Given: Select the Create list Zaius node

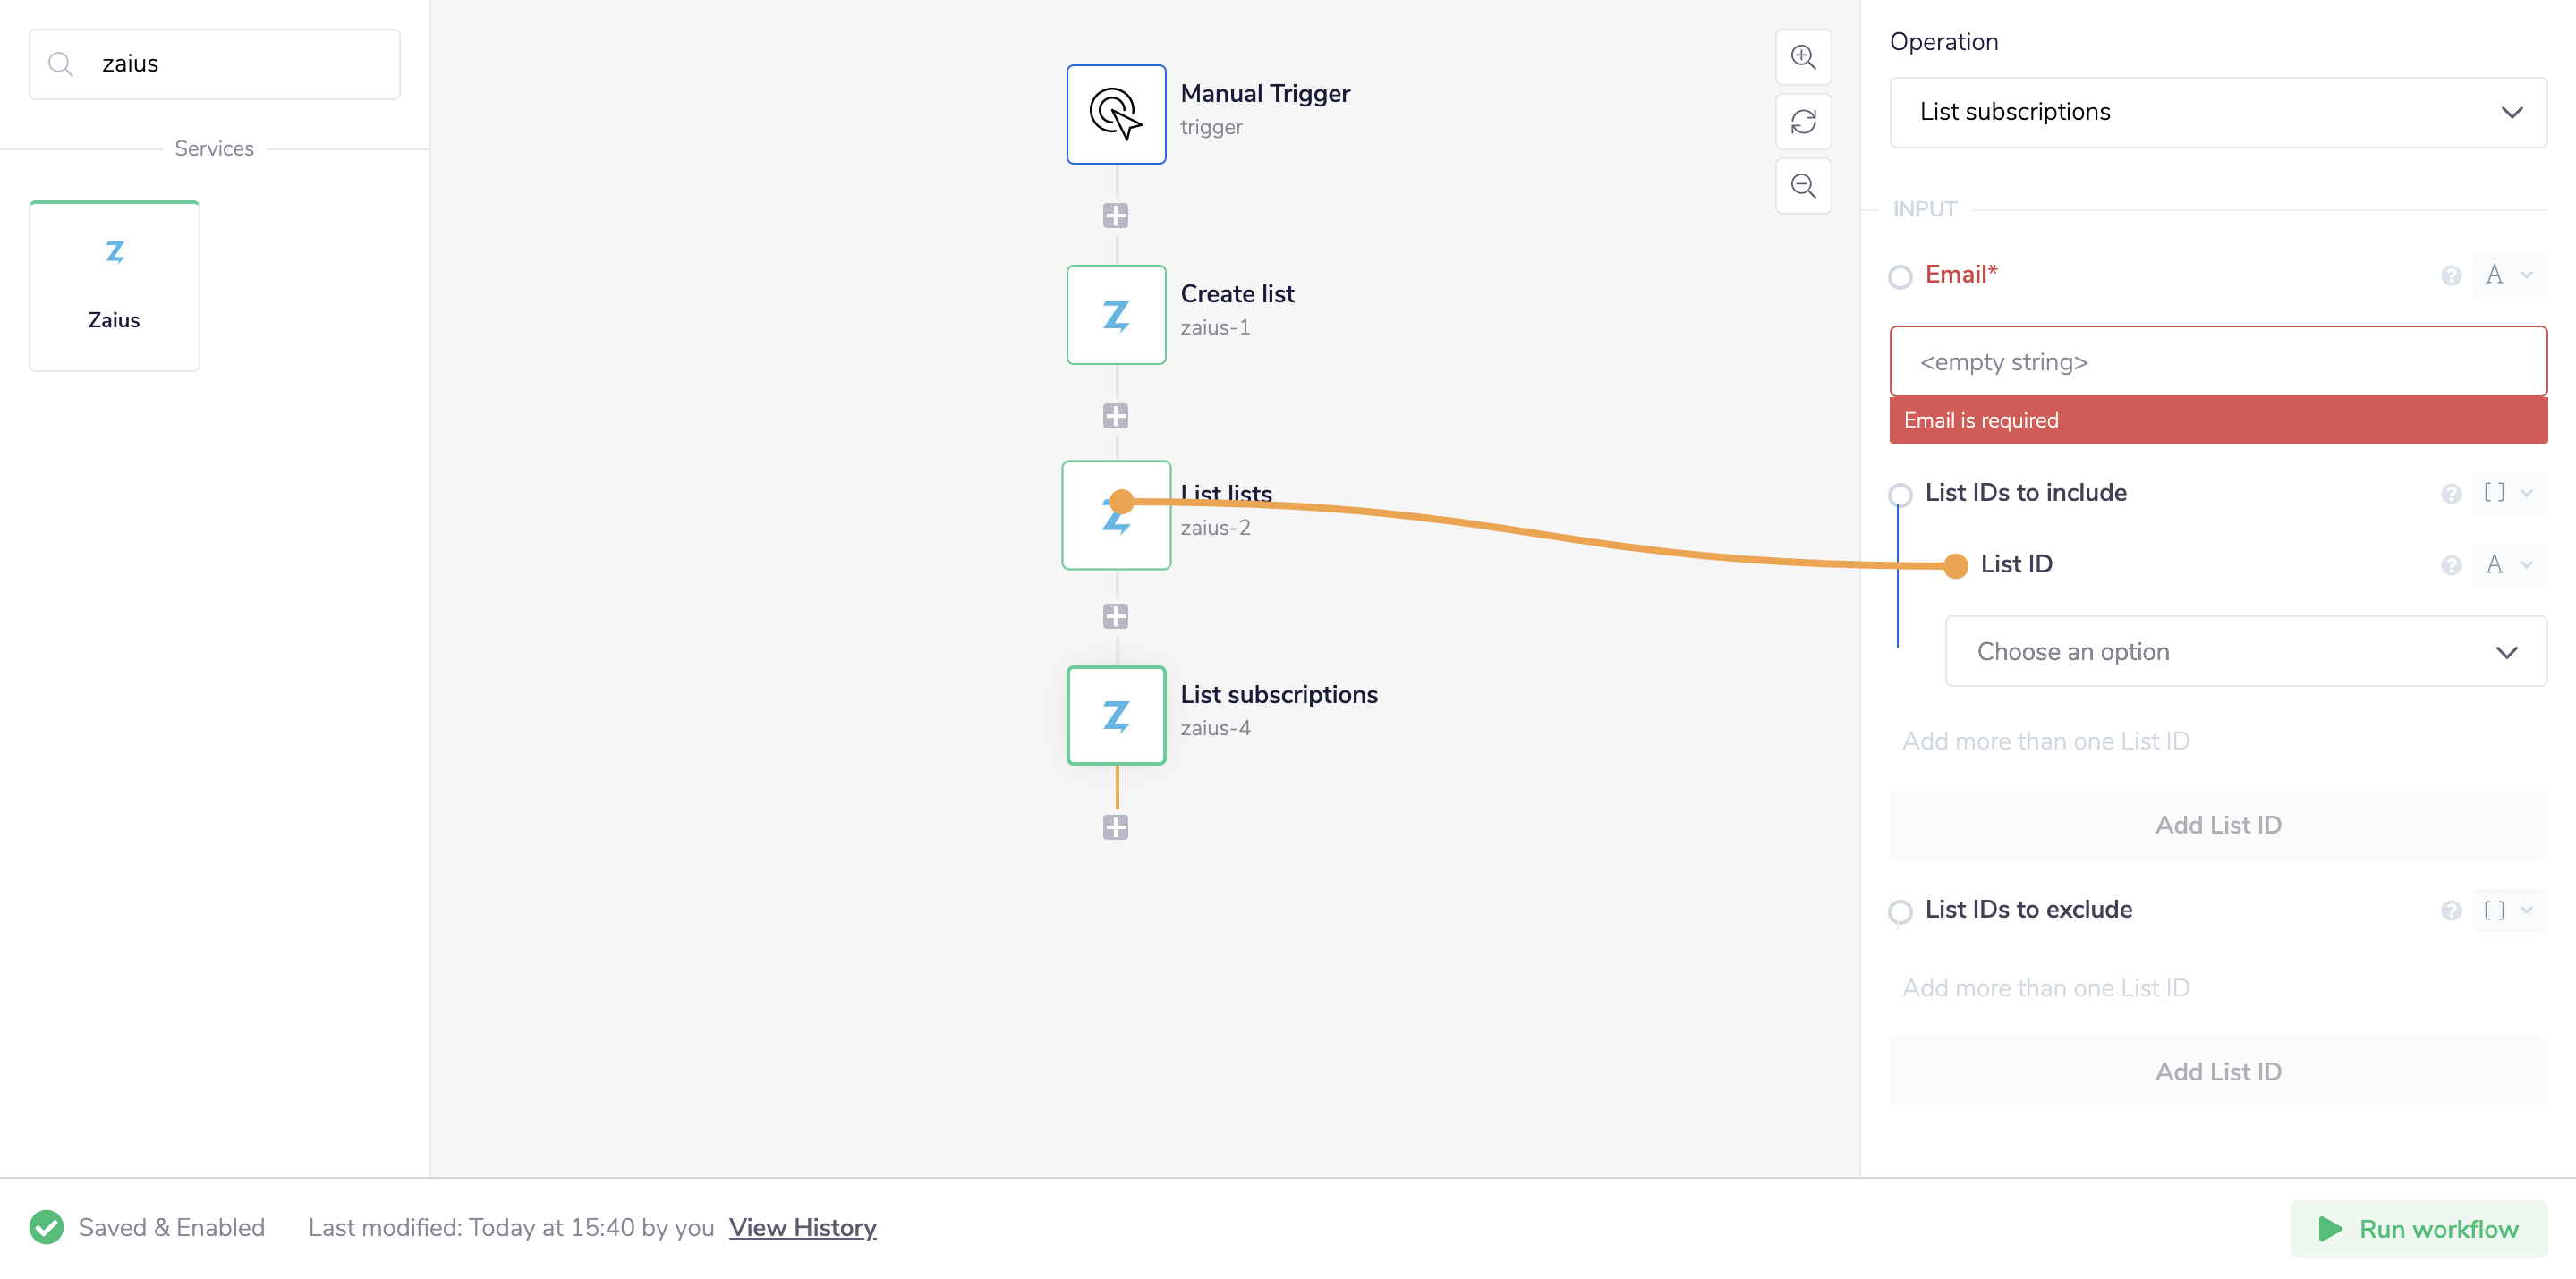Looking at the screenshot, I should tap(1115, 315).
